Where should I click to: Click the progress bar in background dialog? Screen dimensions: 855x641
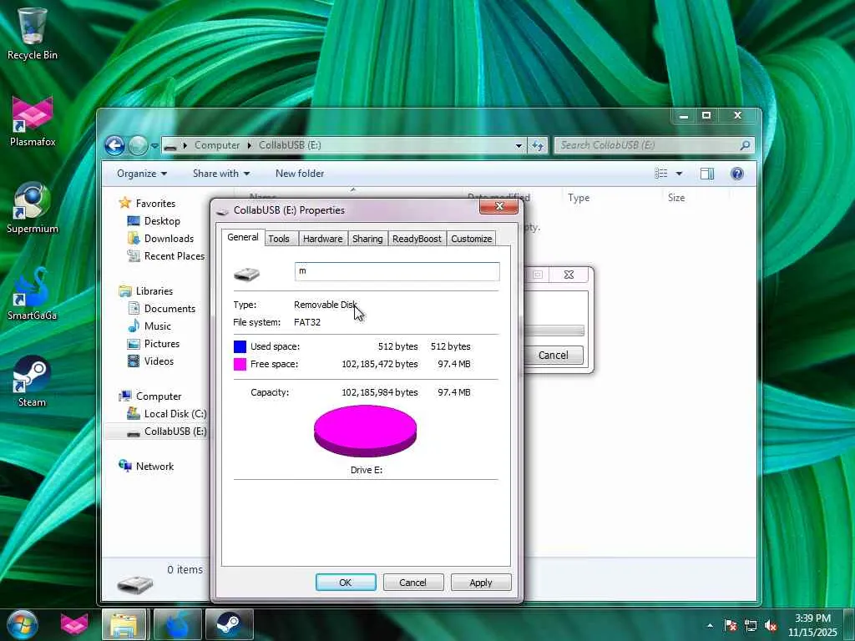pyautogui.click(x=554, y=331)
